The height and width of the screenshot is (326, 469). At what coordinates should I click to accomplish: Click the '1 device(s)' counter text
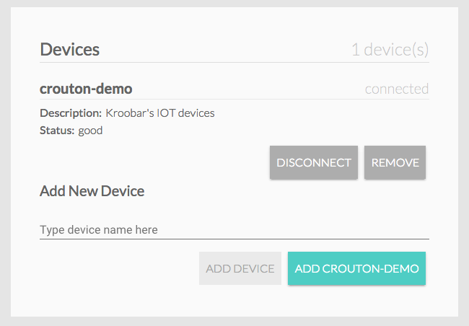coord(390,50)
